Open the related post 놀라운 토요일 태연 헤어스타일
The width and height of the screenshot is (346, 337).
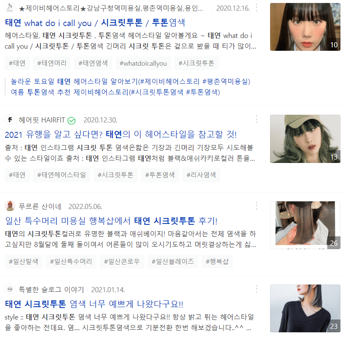coord(131,81)
